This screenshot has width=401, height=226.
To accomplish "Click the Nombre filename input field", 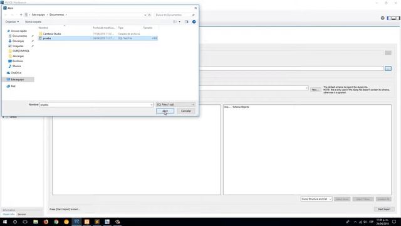I will 95,105.
